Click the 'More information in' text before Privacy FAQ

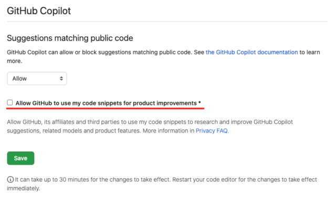click(x=169, y=130)
